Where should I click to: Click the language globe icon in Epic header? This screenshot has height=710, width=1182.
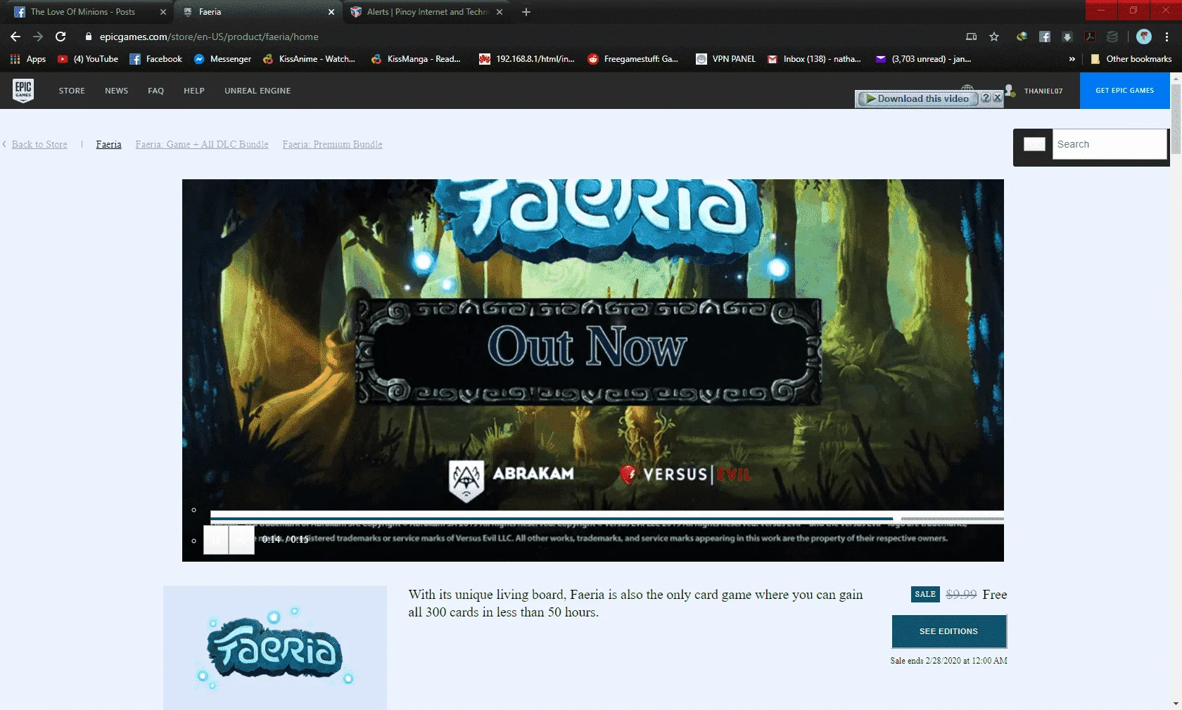coord(967,89)
